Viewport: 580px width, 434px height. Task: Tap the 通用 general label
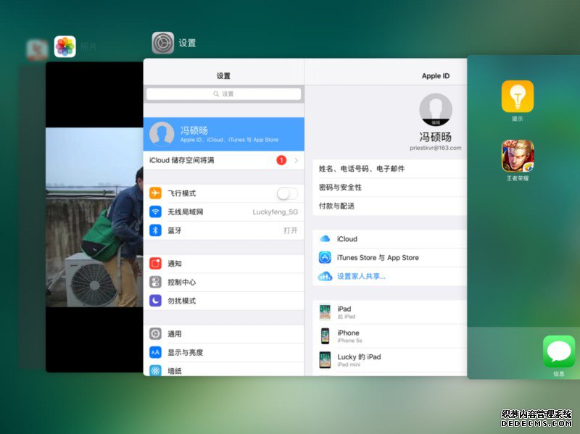175,334
